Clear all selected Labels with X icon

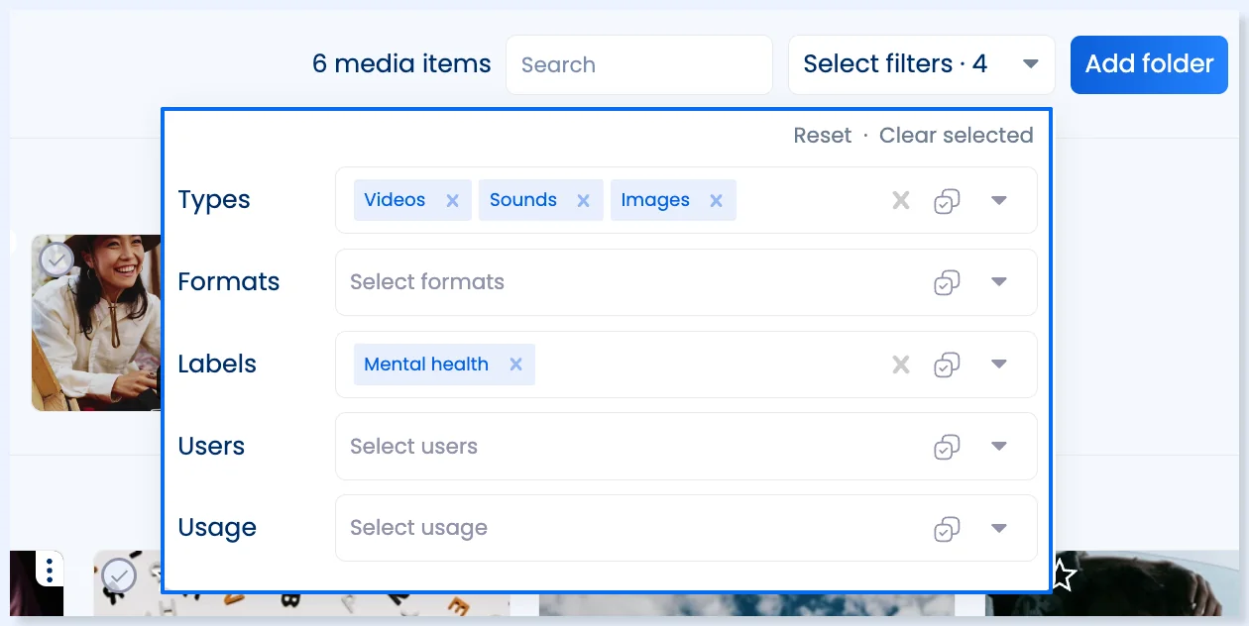pyautogui.click(x=900, y=365)
